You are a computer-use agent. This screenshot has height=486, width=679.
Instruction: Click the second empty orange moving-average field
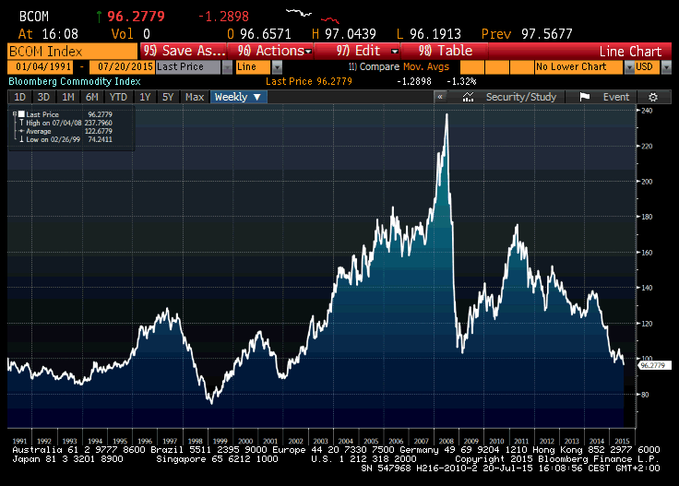497,67
